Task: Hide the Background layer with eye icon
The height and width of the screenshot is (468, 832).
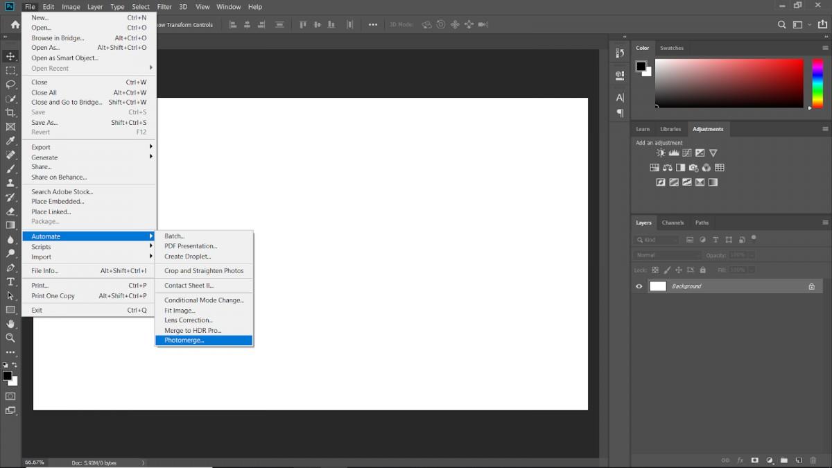Action: click(639, 286)
